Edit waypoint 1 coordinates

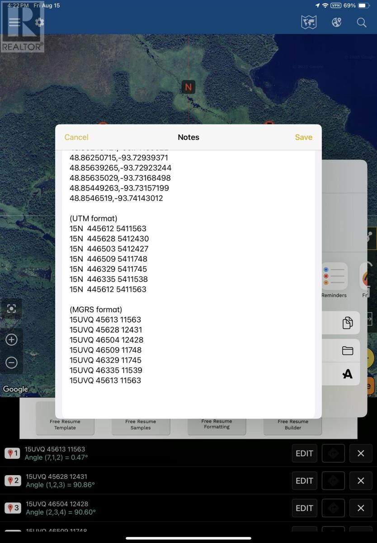[x=304, y=453]
